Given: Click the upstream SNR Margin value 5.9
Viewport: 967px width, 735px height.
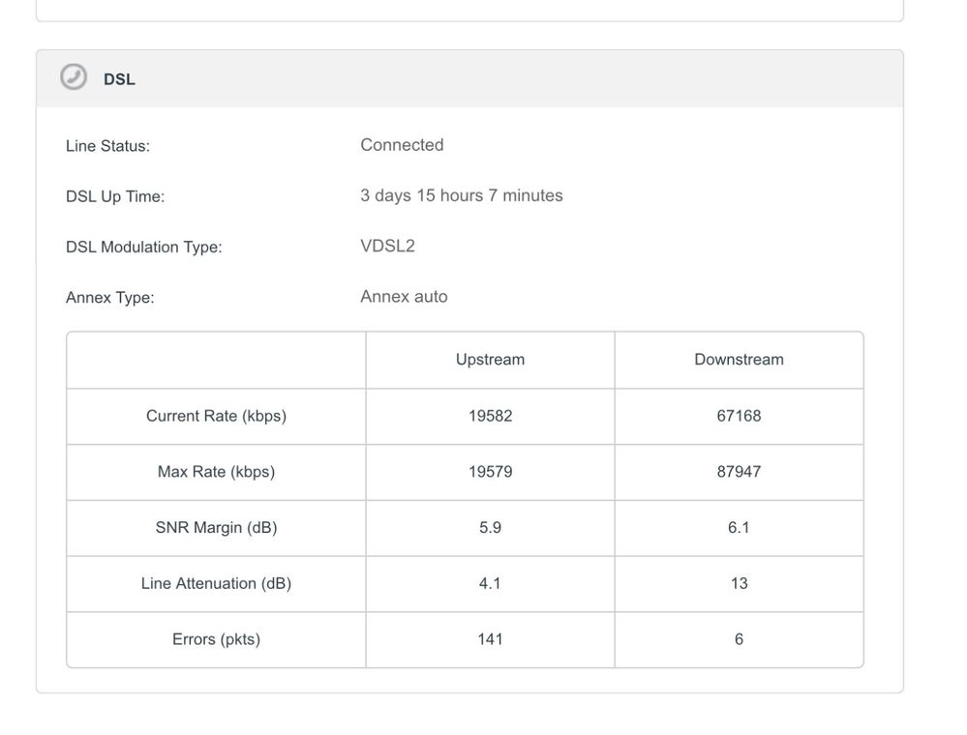Looking at the screenshot, I should (490, 527).
